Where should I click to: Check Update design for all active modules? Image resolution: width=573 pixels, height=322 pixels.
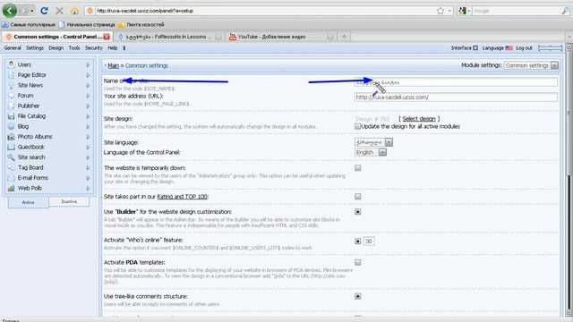tap(358, 126)
